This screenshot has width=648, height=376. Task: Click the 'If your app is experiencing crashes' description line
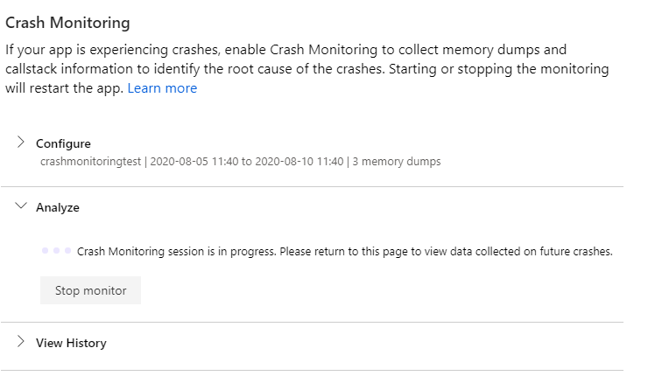pyautogui.click(x=285, y=50)
